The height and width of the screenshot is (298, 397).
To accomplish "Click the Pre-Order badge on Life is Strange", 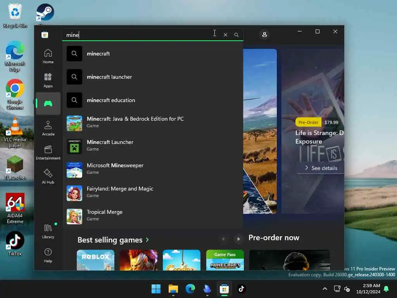I will [308, 122].
